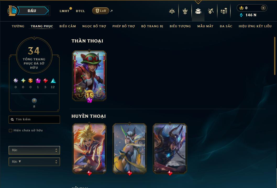
Task: Click the Tìm kiếm search field
Action: click(x=34, y=120)
